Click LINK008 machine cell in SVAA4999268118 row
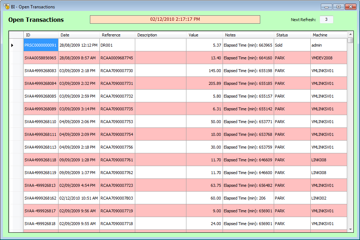360x240 pixels. pos(329,160)
